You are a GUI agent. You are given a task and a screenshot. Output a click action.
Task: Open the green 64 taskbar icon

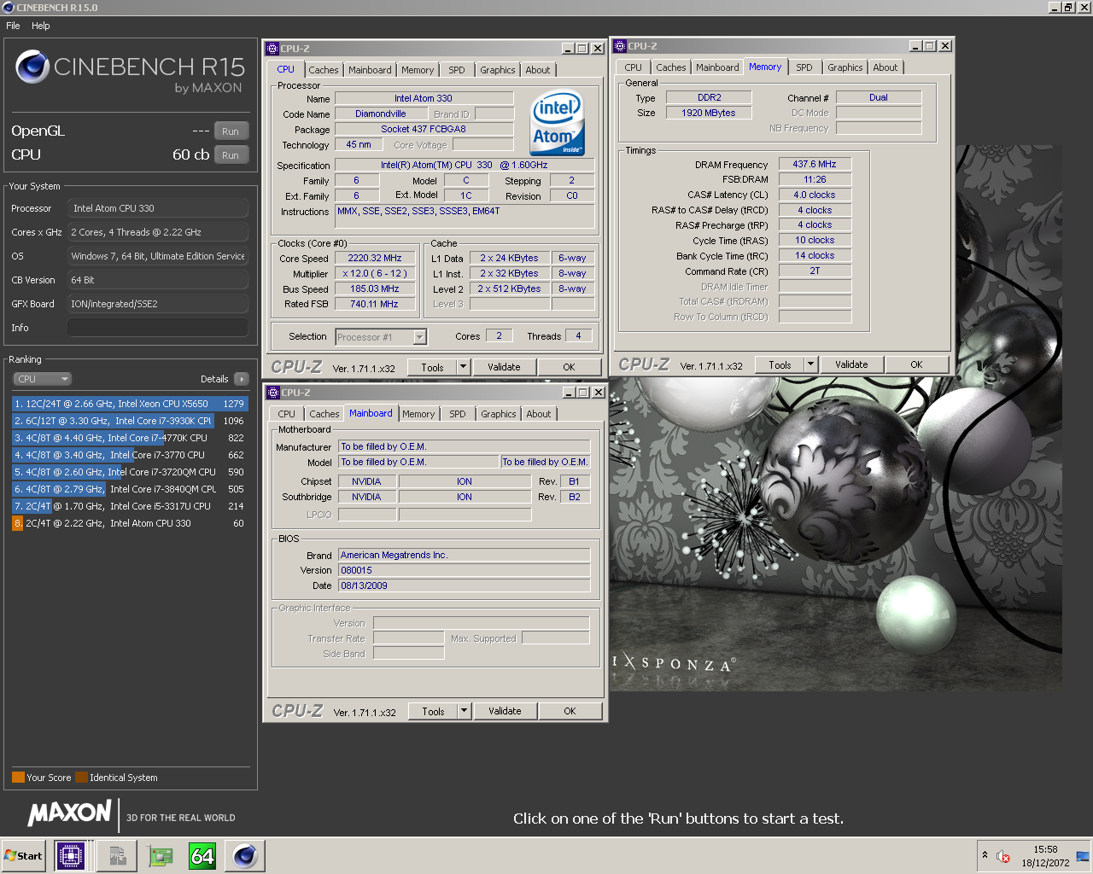tap(202, 855)
